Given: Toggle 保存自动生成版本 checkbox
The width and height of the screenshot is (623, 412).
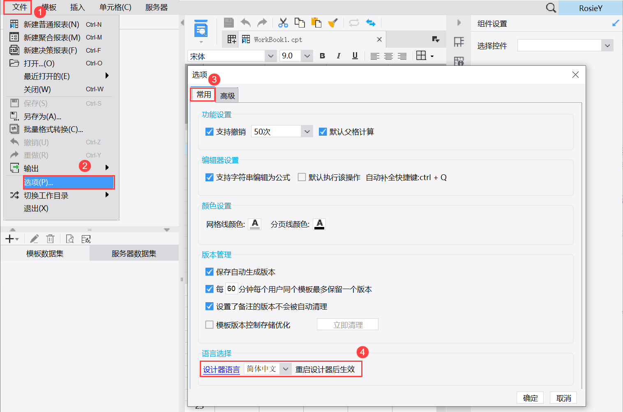Looking at the screenshot, I should [209, 272].
